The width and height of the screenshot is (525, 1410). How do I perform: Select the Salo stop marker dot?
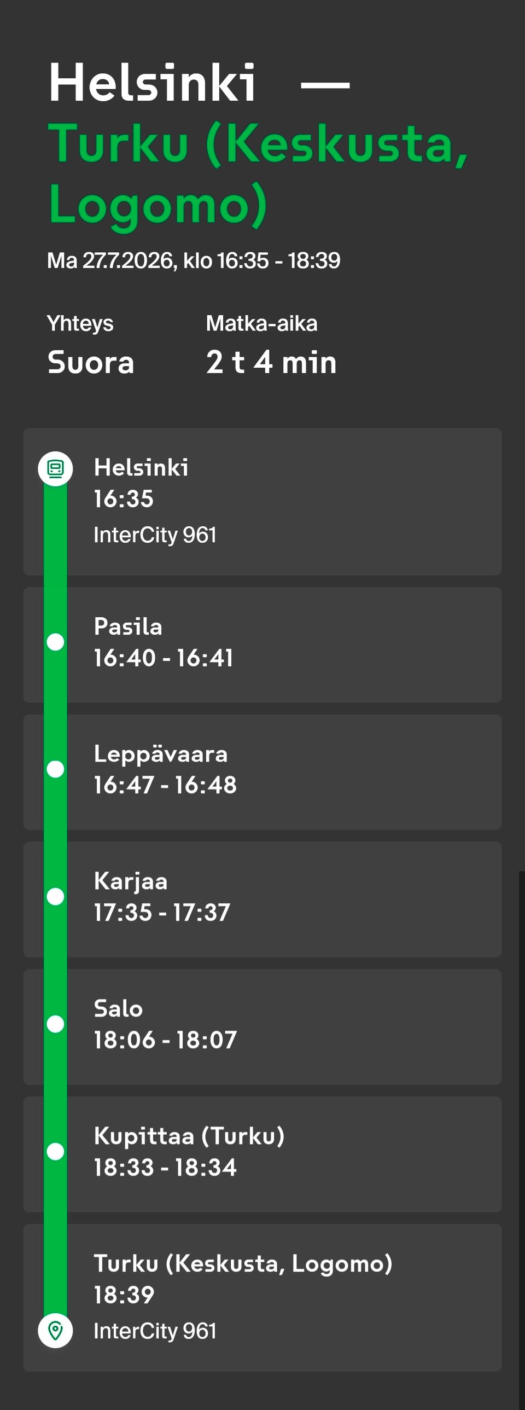point(55,1024)
